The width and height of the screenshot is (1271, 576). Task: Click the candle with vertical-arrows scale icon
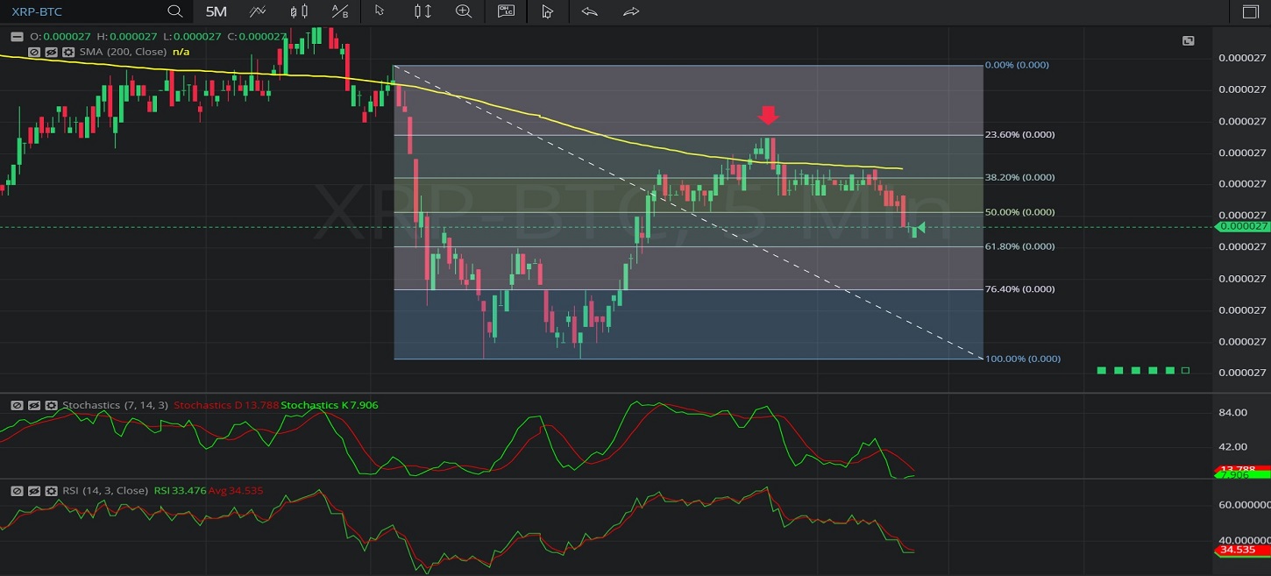[x=422, y=11]
